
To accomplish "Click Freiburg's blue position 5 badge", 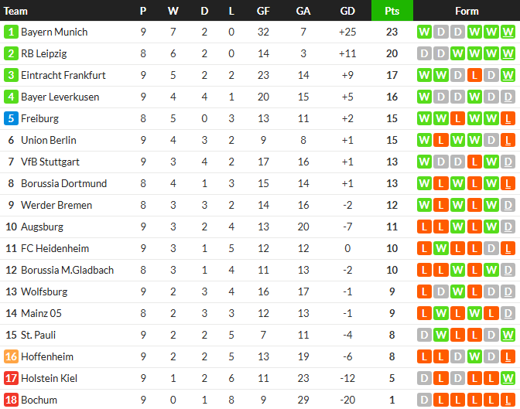I will point(11,118).
